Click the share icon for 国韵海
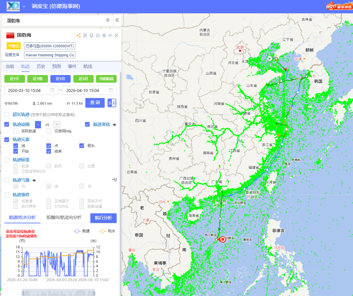Screen dimensions: 353x296 click(x=79, y=35)
